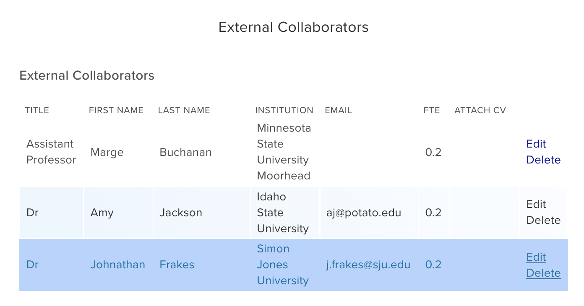Edit Johnathan Frakes' collaborator entry

[x=536, y=257]
